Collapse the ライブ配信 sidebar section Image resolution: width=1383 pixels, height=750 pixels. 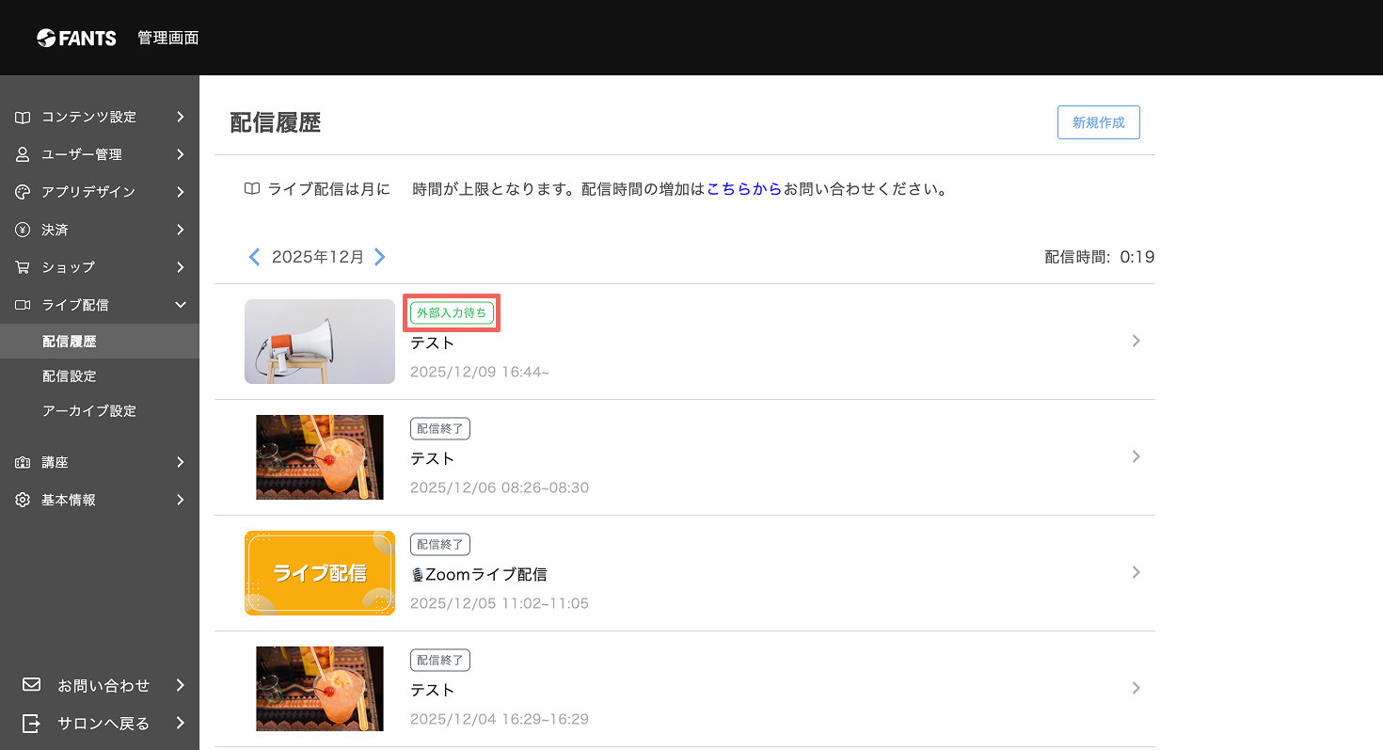tap(181, 305)
